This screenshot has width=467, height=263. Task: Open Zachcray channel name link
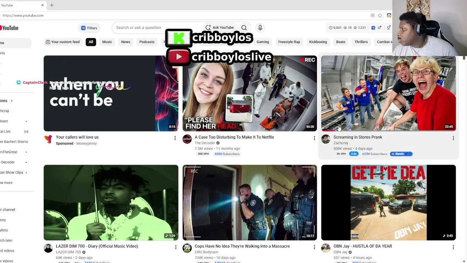click(341, 143)
